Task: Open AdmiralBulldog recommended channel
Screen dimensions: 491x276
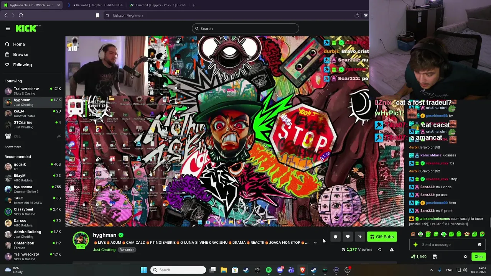Action: click(32, 234)
